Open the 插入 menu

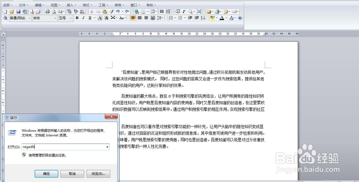pos(71,5)
